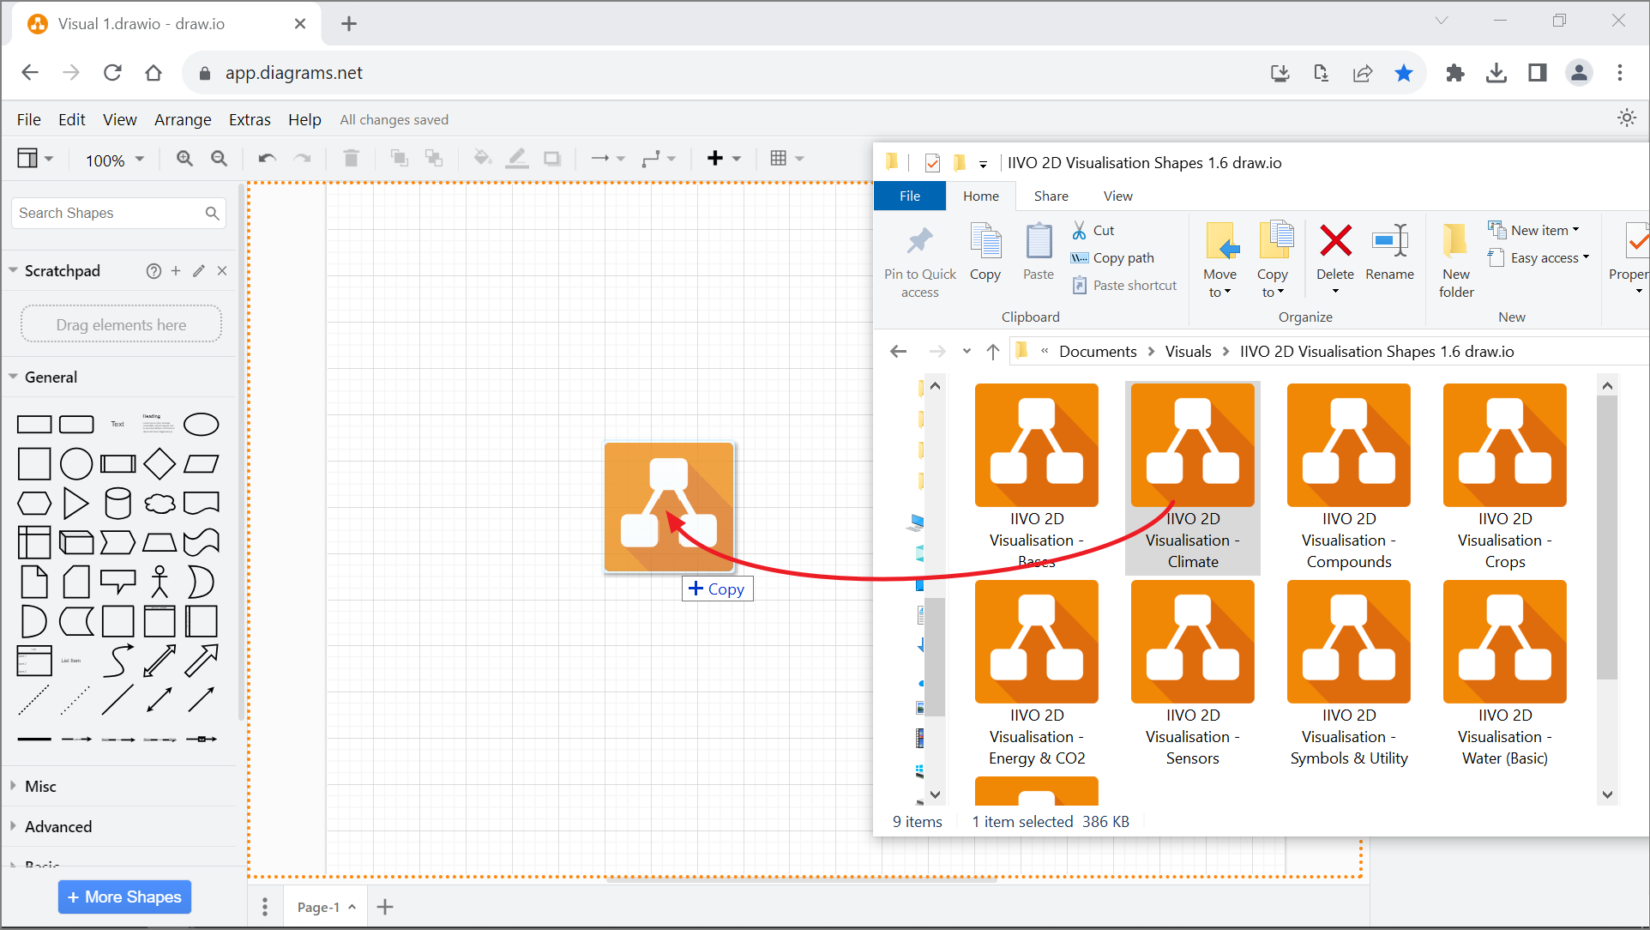
Task: Click New folder in Explorer ribbon
Action: pos(1456,260)
